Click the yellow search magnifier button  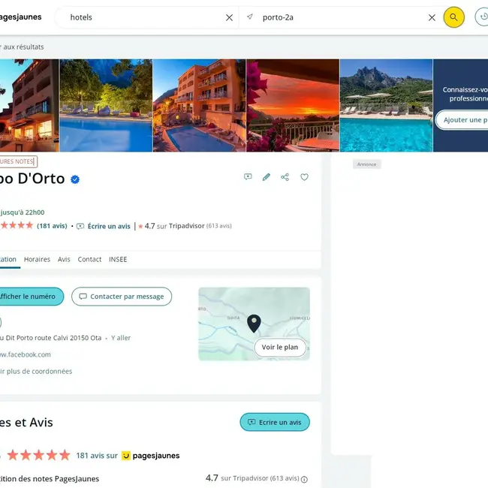coord(453,17)
